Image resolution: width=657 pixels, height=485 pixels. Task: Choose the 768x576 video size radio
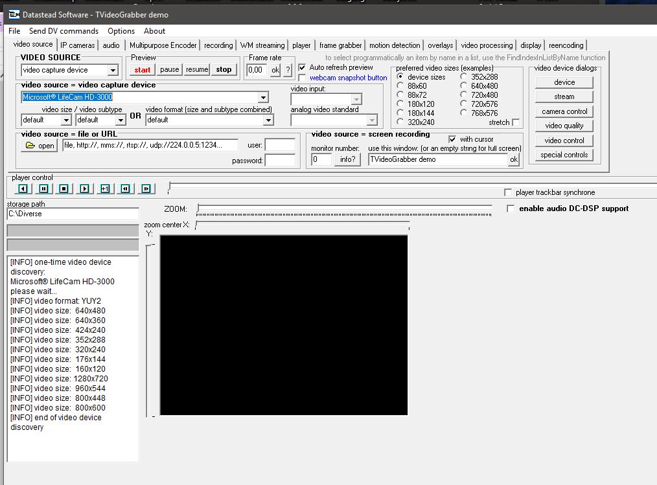tap(463, 113)
